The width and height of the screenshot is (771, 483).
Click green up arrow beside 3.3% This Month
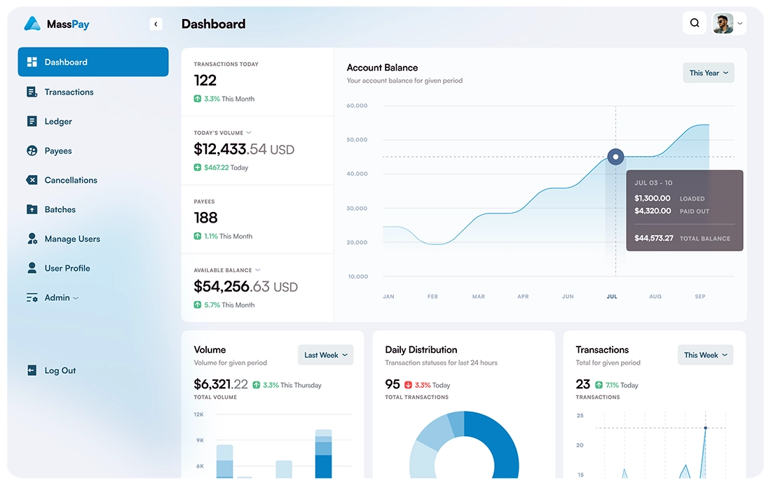coord(197,99)
